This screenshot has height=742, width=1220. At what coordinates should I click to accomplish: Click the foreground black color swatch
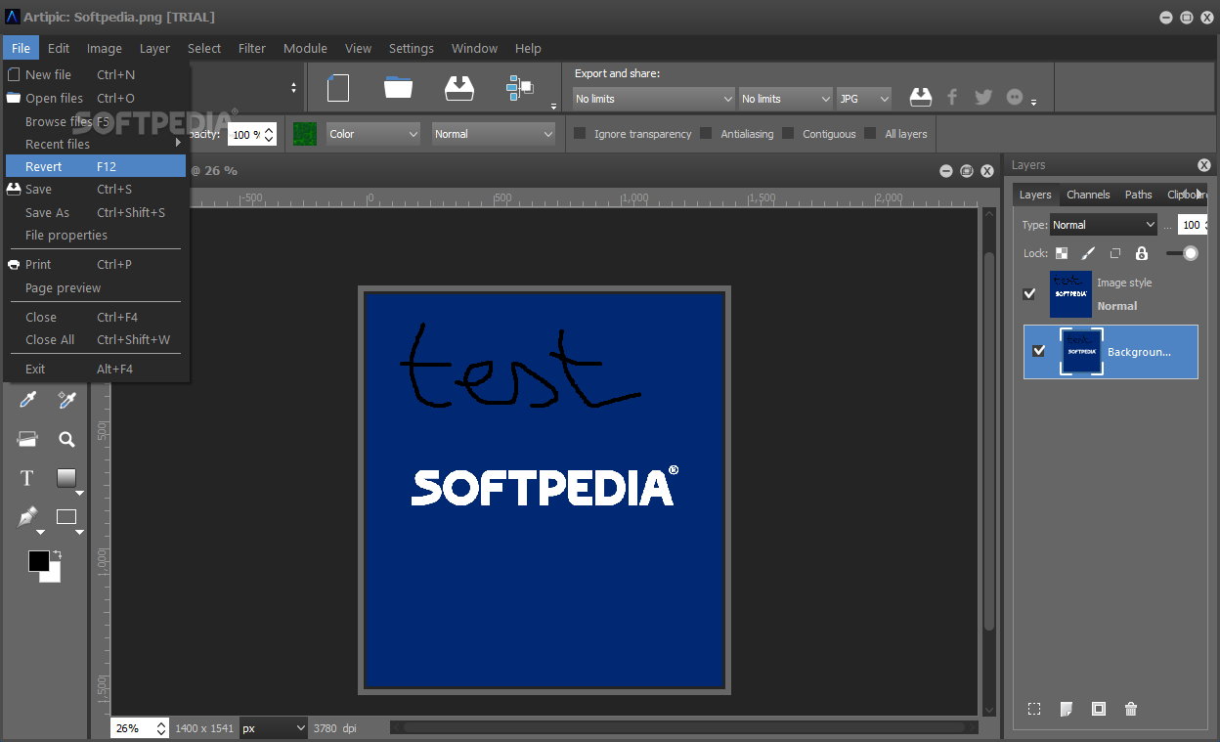[x=38, y=560]
